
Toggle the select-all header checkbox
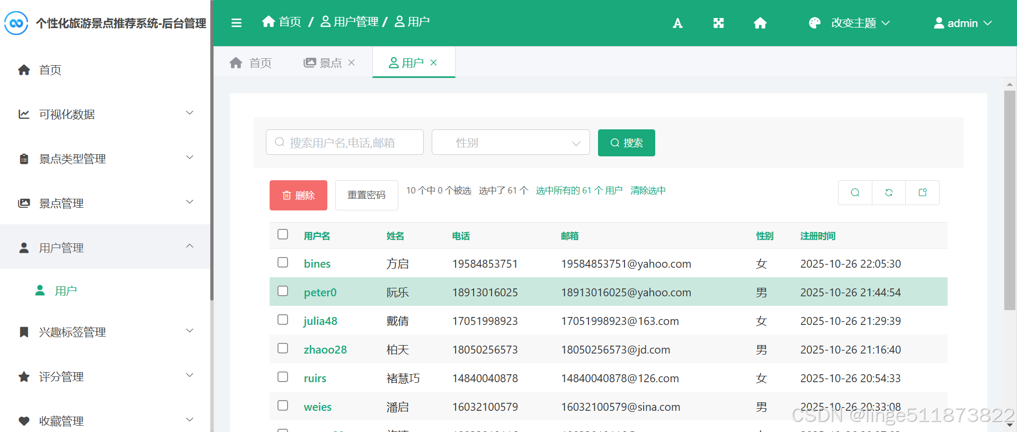tap(283, 234)
